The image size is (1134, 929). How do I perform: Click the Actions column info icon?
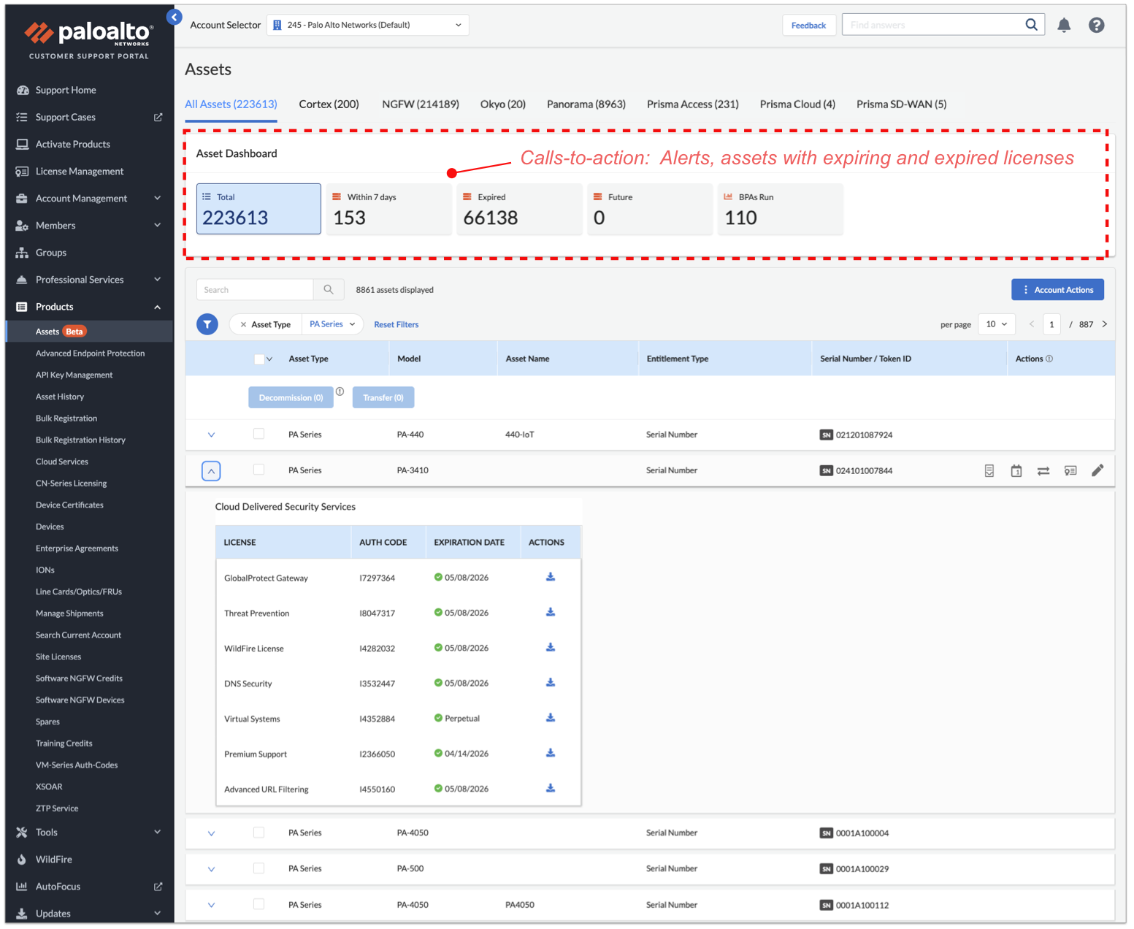tap(1049, 359)
